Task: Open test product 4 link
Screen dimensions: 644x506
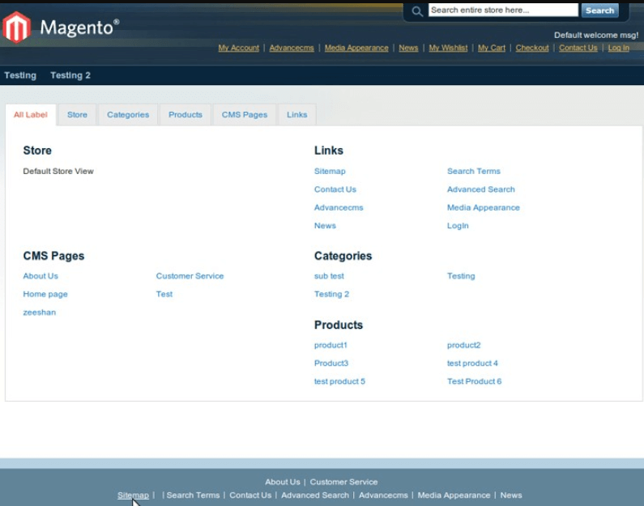Action: click(x=472, y=364)
